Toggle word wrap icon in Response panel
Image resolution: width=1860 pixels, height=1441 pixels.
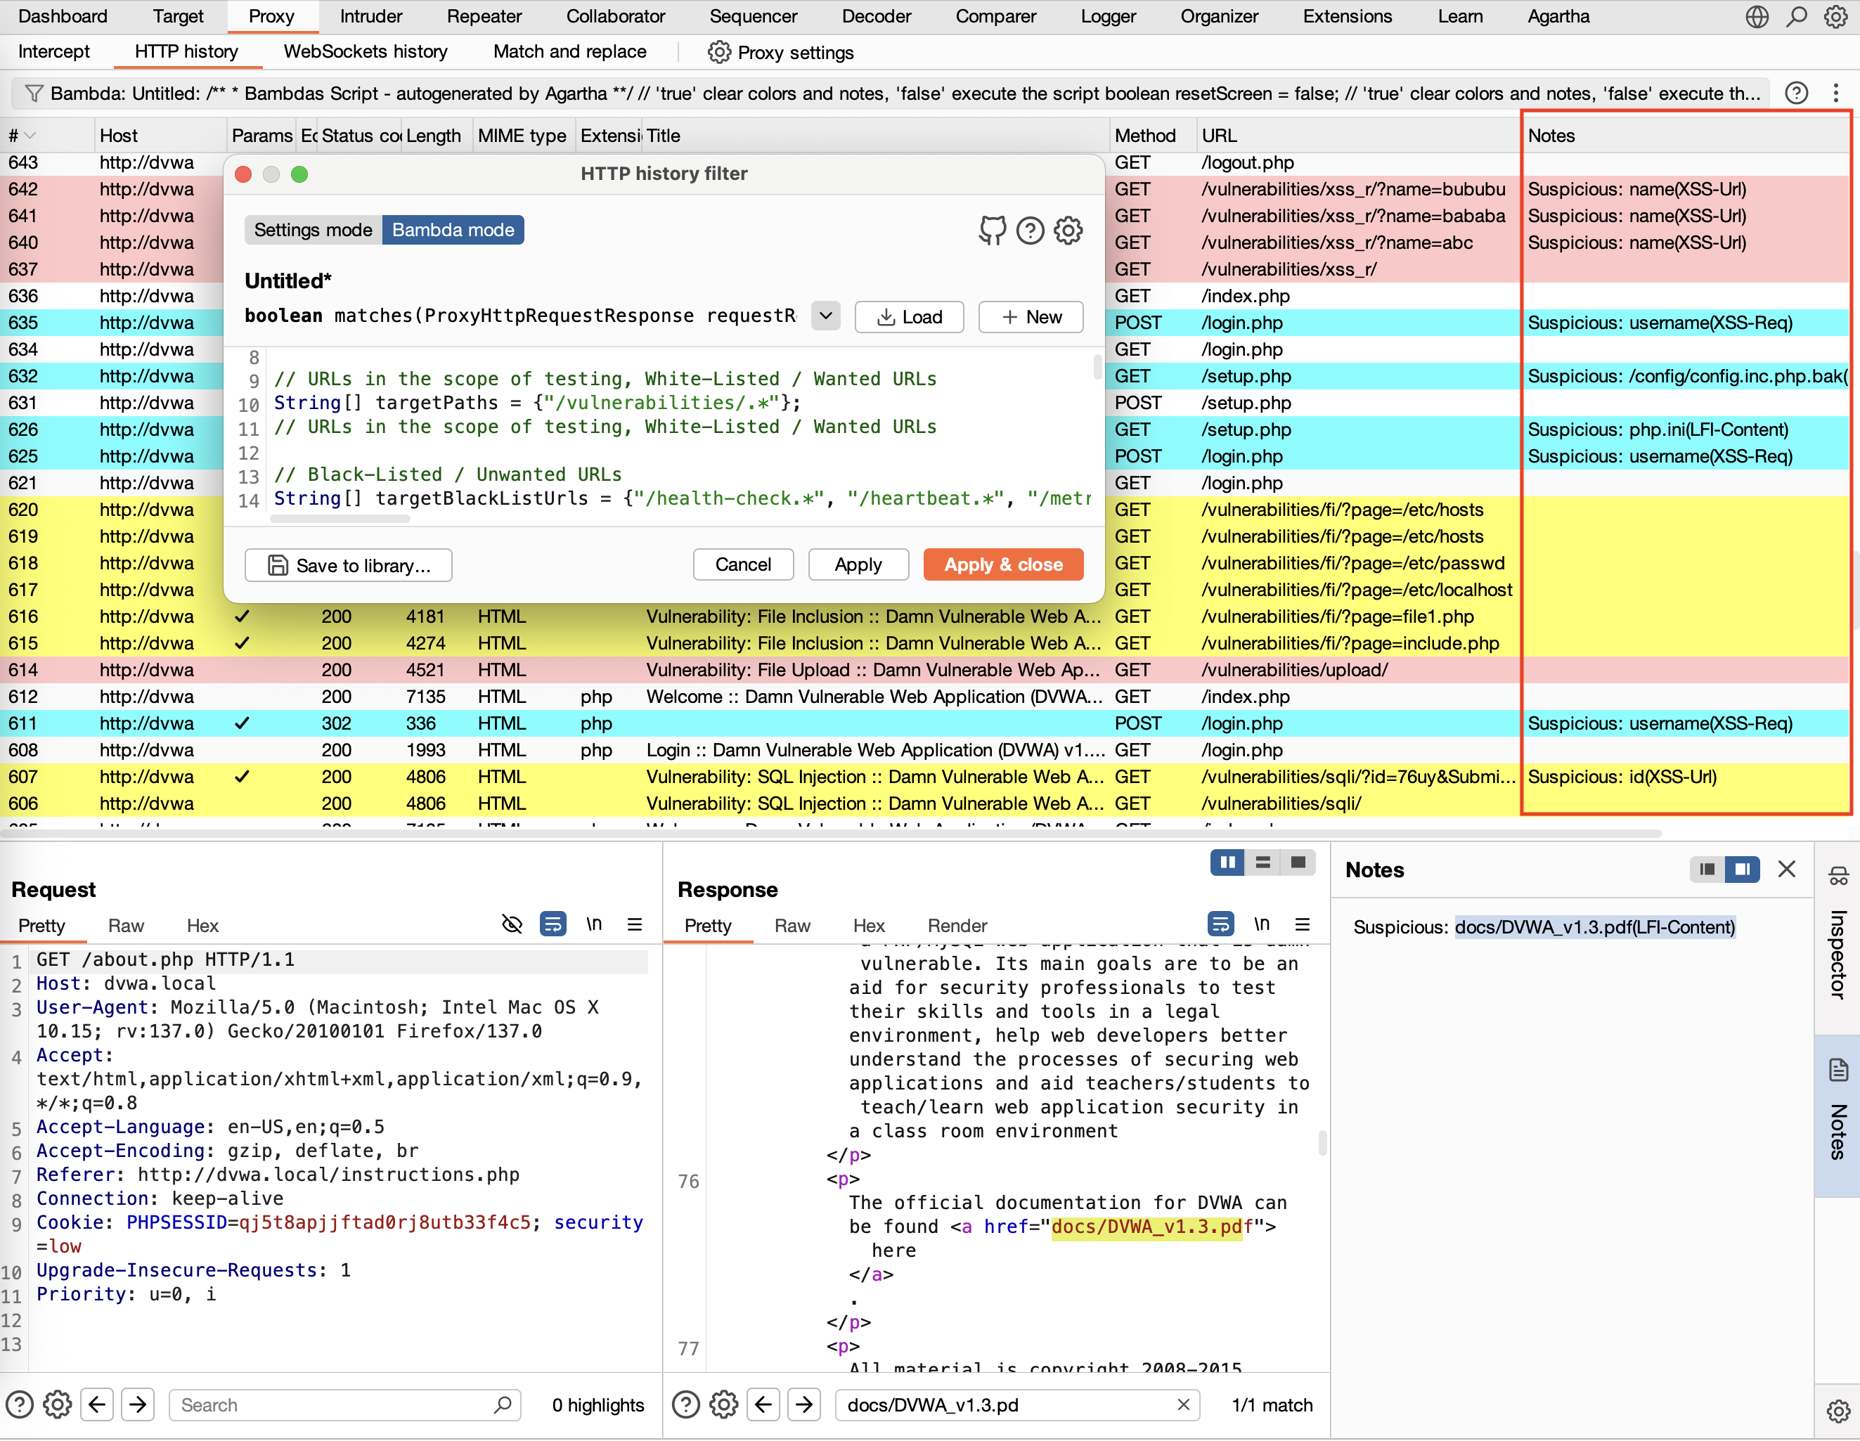pyautogui.click(x=1220, y=925)
